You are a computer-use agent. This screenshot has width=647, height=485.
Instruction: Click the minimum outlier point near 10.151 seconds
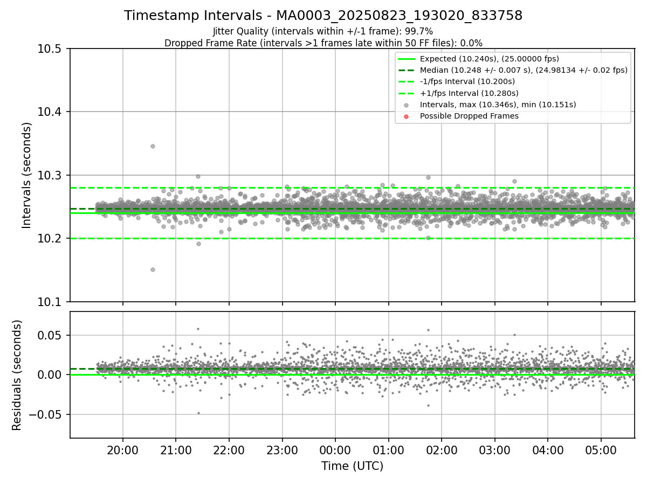(153, 269)
